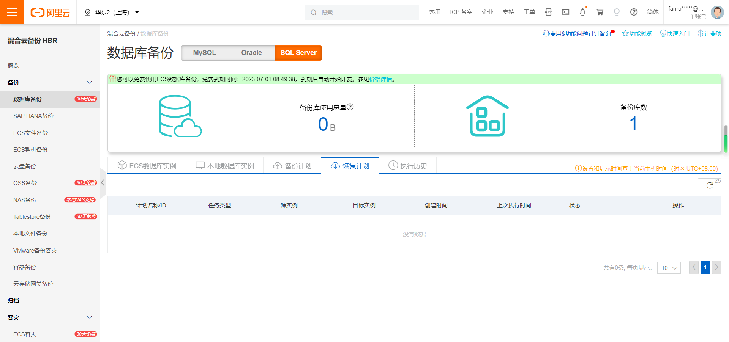Click the Alibaba Cloud logo
Screen dimensions: 729x342
click(50, 13)
